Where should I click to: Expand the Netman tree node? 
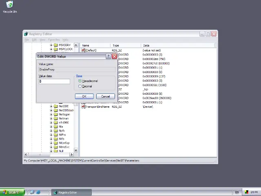(51, 118)
